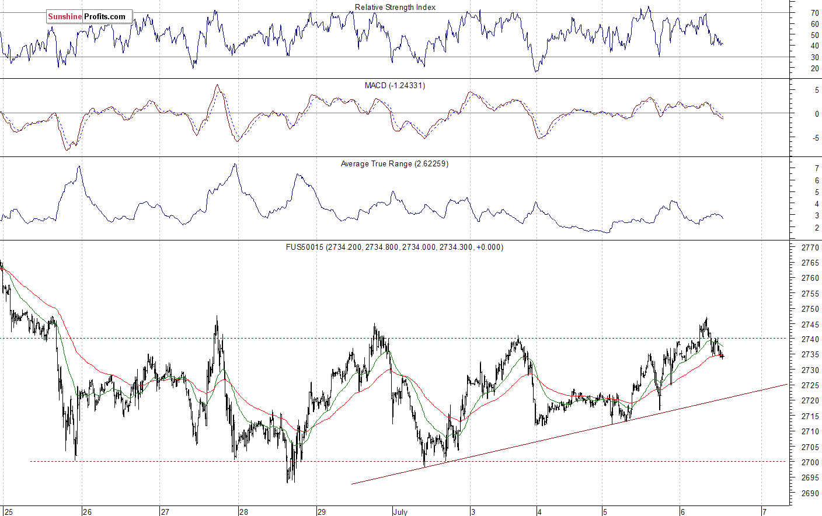Screen dimensions: 822x516
Task: Select the FUS50015 price chart title
Action: pos(395,247)
